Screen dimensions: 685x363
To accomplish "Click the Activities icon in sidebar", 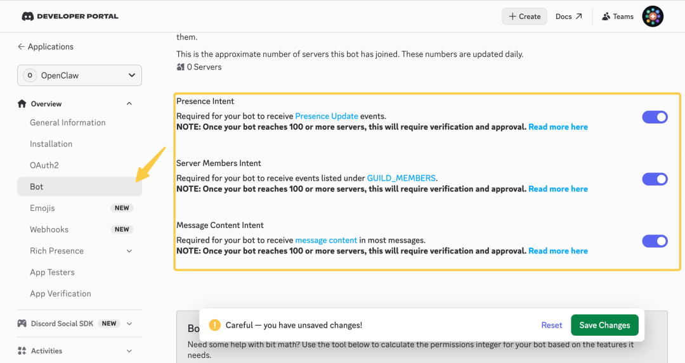I will (x=22, y=351).
